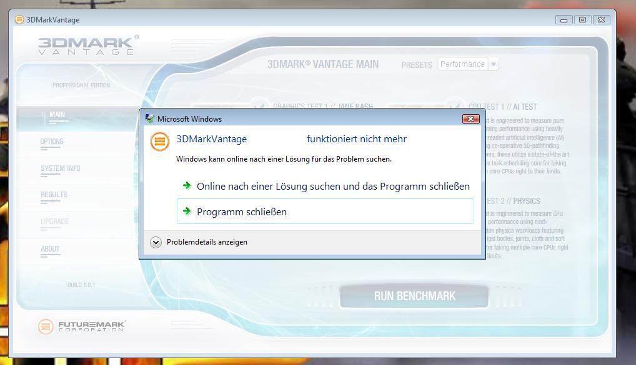Open the ABOUT sidebar tab
The height and width of the screenshot is (365, 636).
(x=50, y=249)
